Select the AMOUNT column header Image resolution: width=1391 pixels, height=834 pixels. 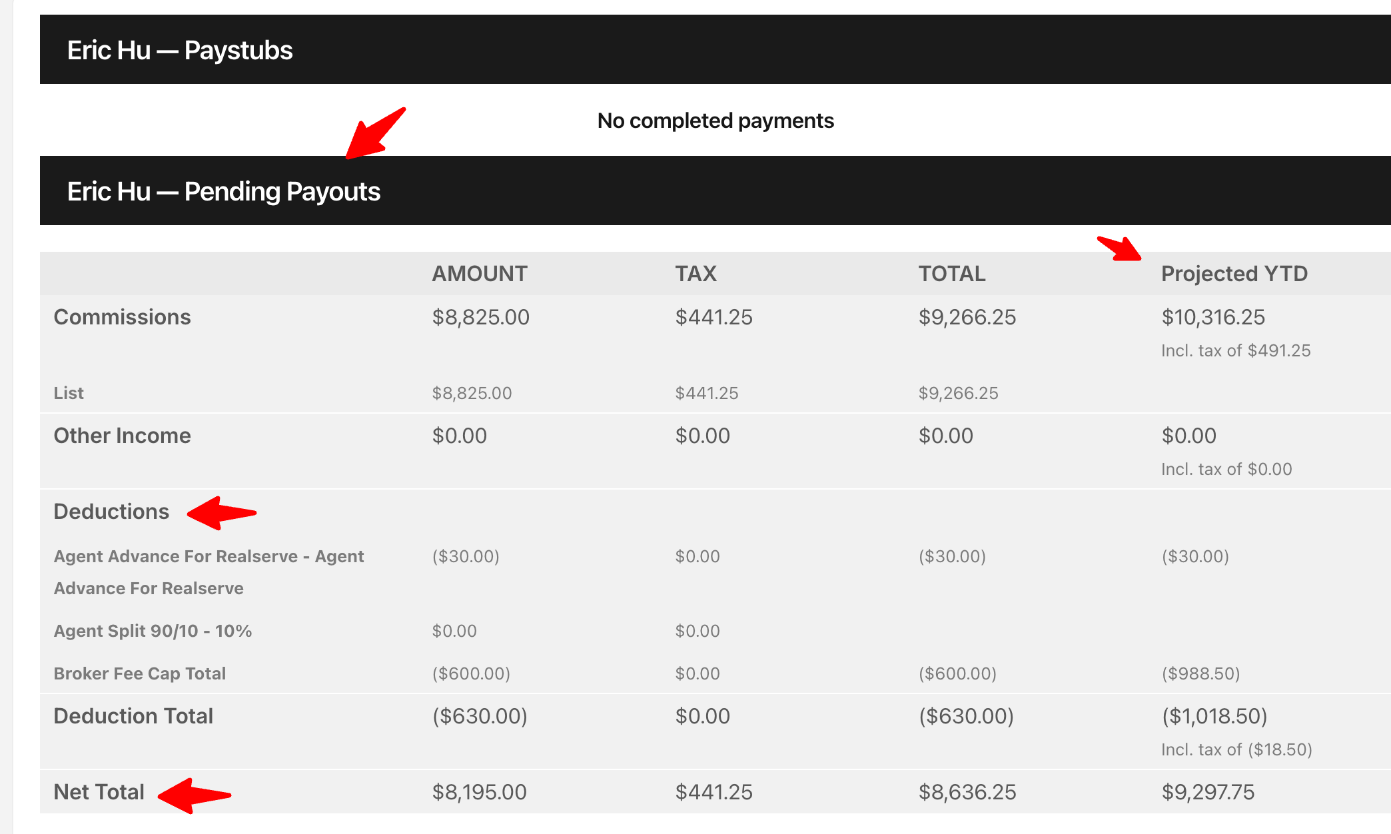pyautogui.click(x=480, y=274)
